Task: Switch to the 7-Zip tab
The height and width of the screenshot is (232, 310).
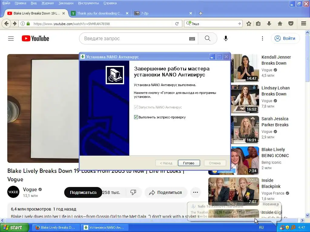Action: coord(163,13)
